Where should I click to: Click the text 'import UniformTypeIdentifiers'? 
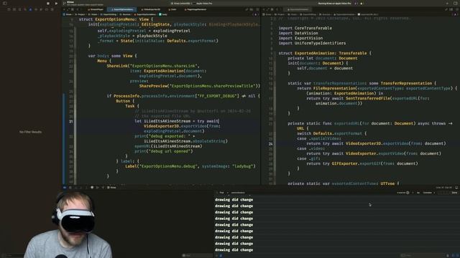tap(312, 43)
